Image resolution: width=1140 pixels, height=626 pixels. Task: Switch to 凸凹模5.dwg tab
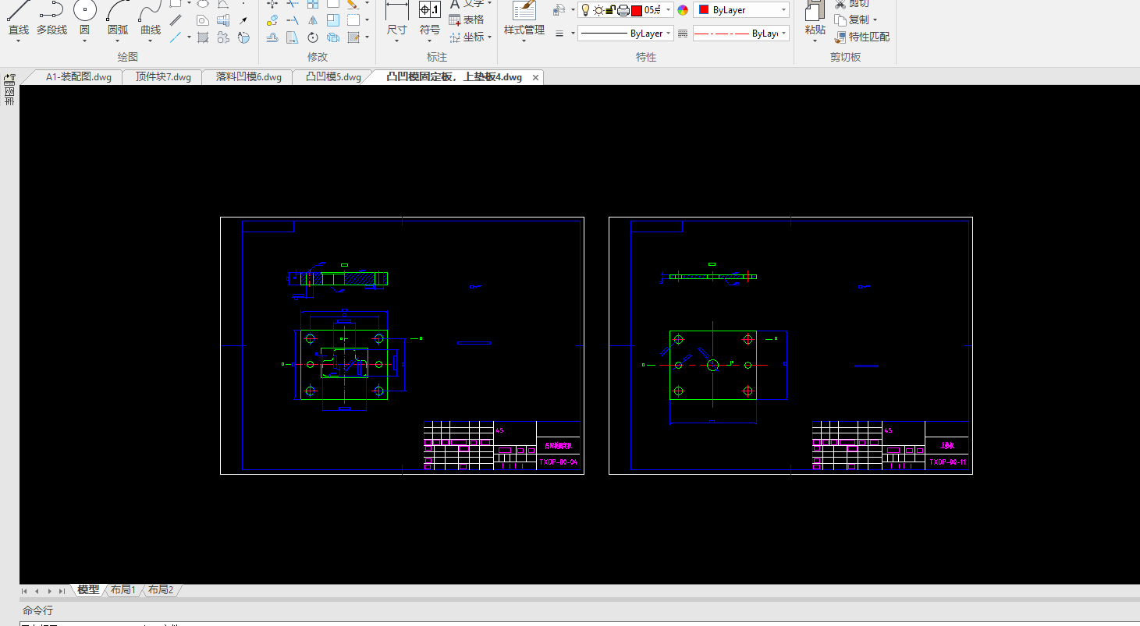click(333, 77)
